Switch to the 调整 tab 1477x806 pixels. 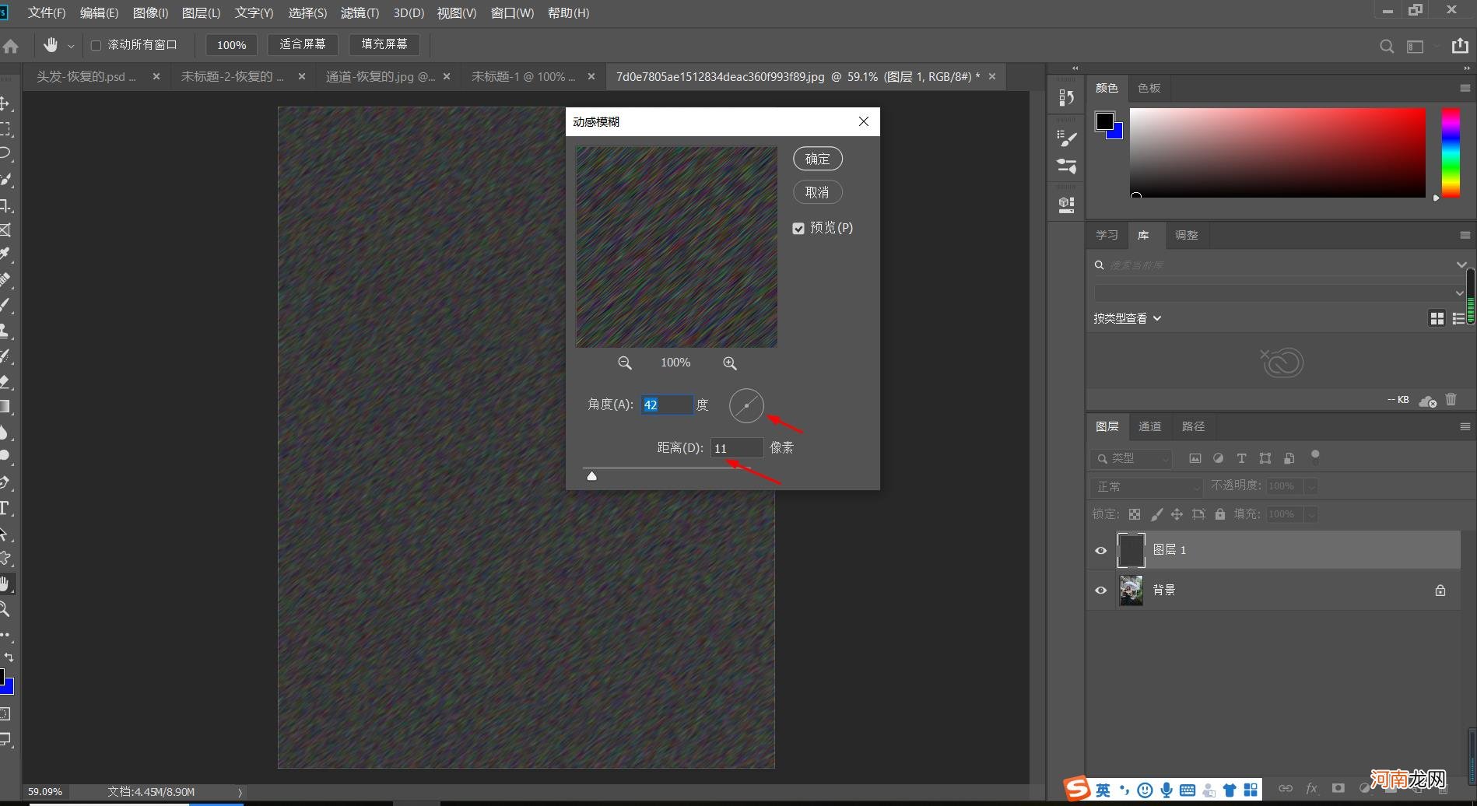click(x=1186, y=235)
